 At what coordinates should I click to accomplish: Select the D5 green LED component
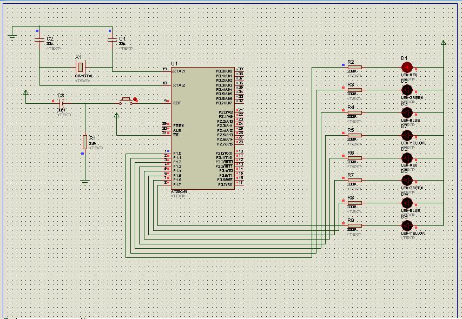407,90
